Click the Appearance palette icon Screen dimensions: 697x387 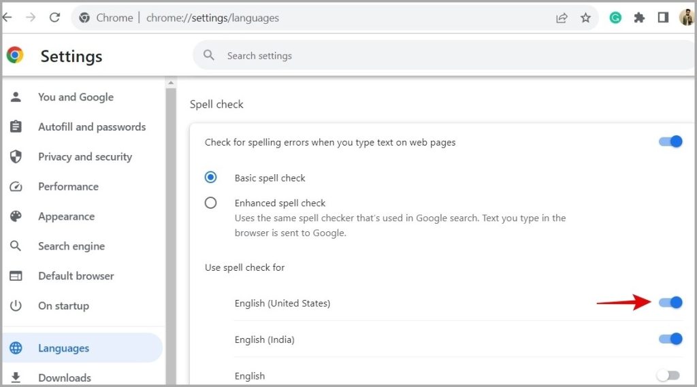pos(16,216)
